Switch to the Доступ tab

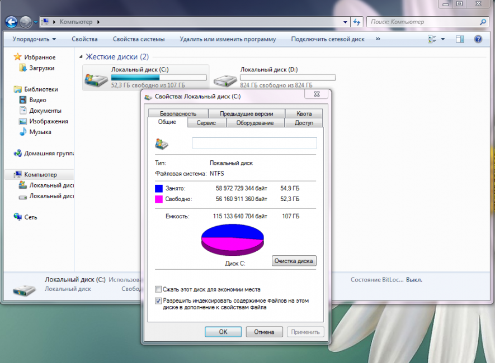304,123
